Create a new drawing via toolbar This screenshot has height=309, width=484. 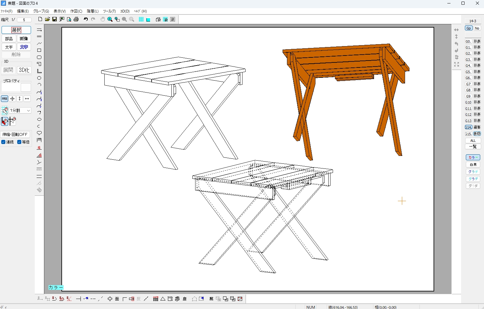pyautogui.click(x=40, y=19)
